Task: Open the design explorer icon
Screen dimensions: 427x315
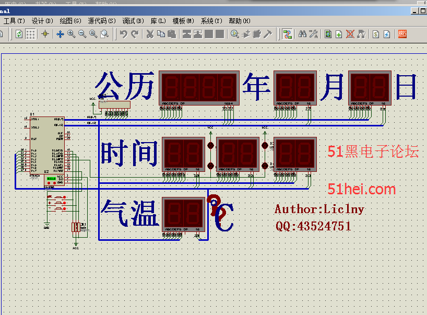Action: coord(328,34)
